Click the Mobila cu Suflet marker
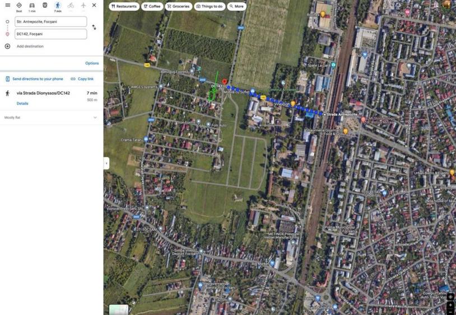This screenshot has width=456, height=315. [x=253, y=91]
